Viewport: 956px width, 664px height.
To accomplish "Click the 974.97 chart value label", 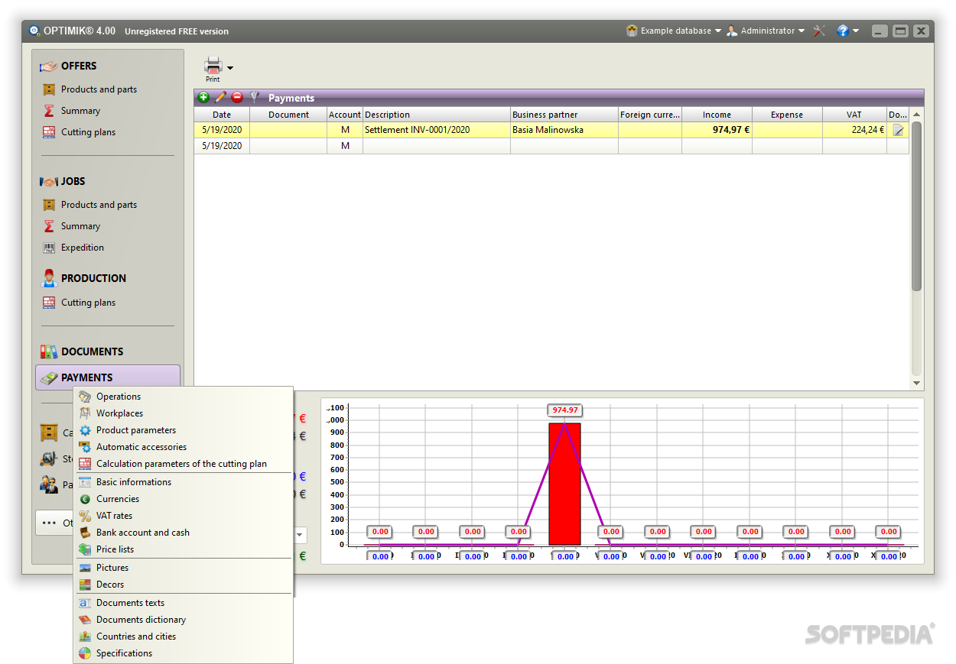I will point(564,410).
